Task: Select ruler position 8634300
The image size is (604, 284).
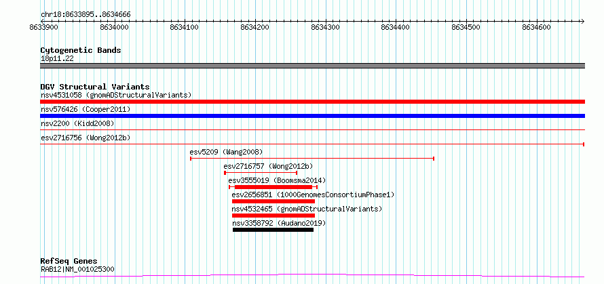Action: [324, 27]
